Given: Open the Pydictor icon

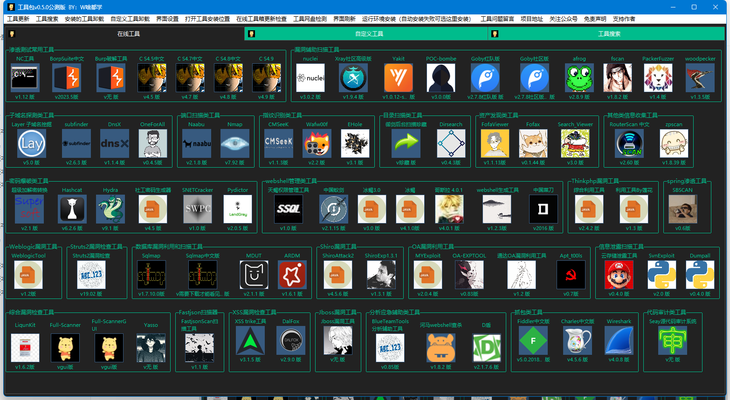Looking at the screenshot, I should [x=238, y=209].
